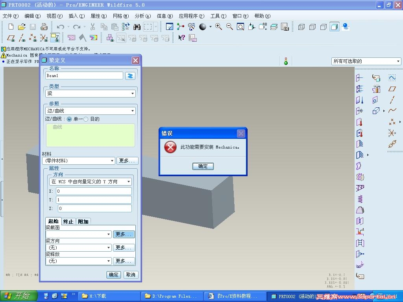This screenshot has height=302, width=403.
Task: Click the Zoom In magnifier icon
Action: point(219,27)
